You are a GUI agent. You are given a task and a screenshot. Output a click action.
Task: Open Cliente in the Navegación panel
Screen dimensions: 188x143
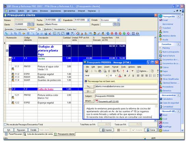click(165, 32)
